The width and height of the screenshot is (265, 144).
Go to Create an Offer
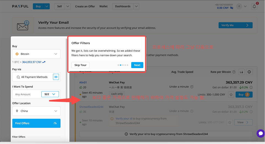point(85,6)
